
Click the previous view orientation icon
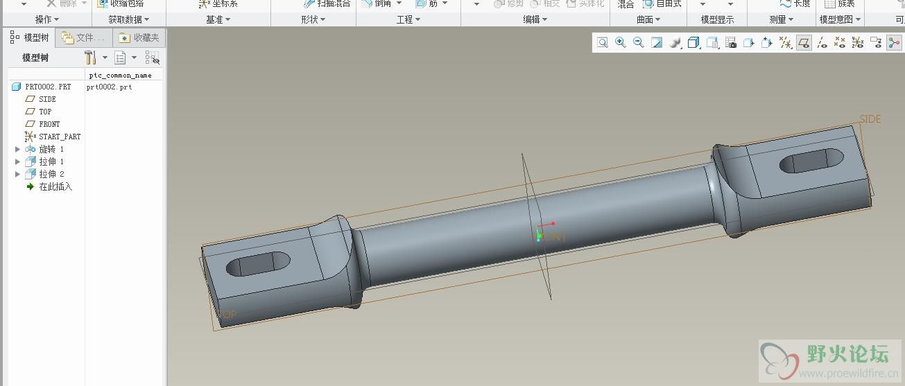pyautogui.click(x=749, y=43)
